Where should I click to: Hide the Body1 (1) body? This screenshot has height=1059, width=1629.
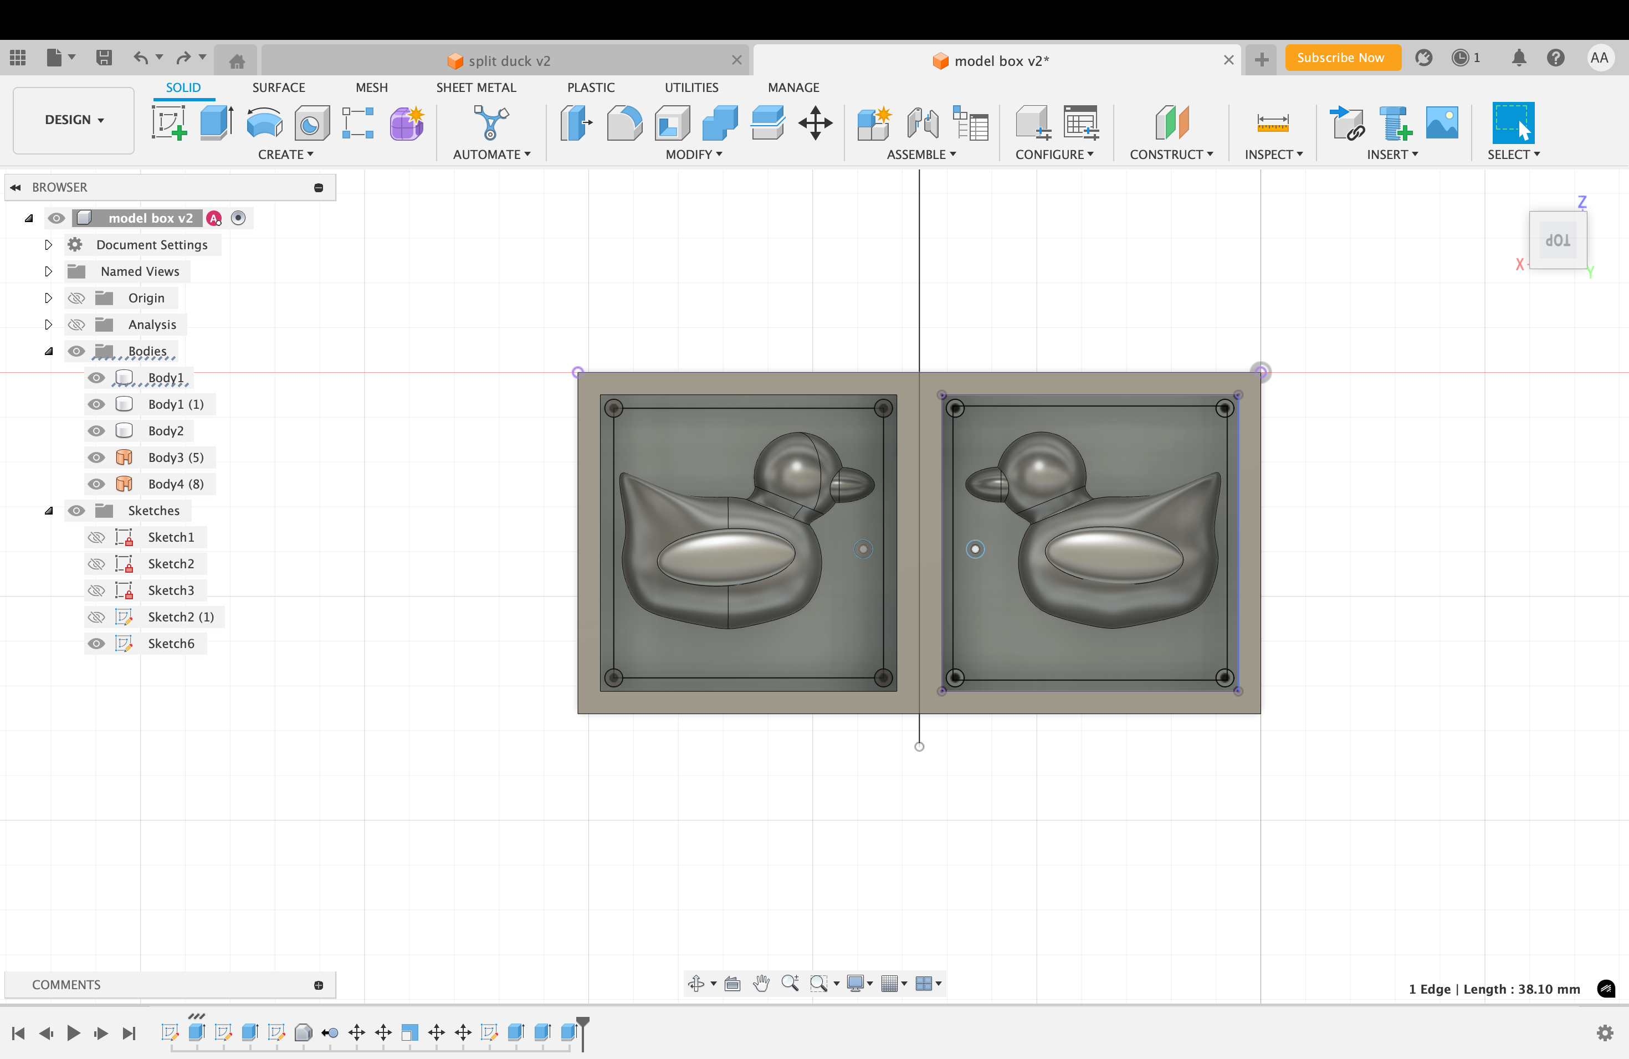[96, 404]
